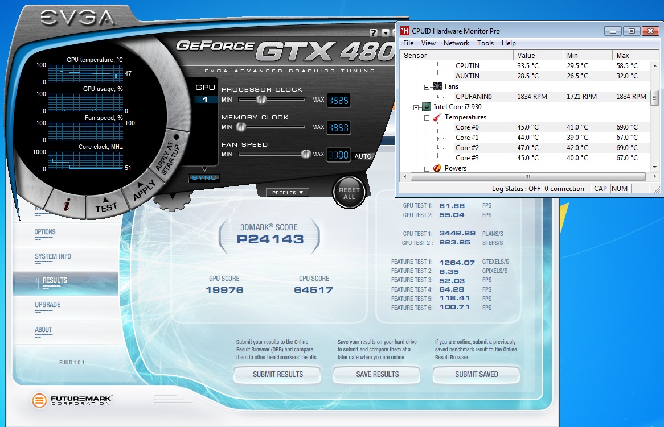
Task: Click the Intel Core i7 930 chip icon
Action: (x=427, y=107)
